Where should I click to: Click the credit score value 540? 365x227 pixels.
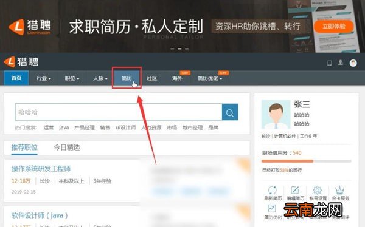[x=297, y=153]
